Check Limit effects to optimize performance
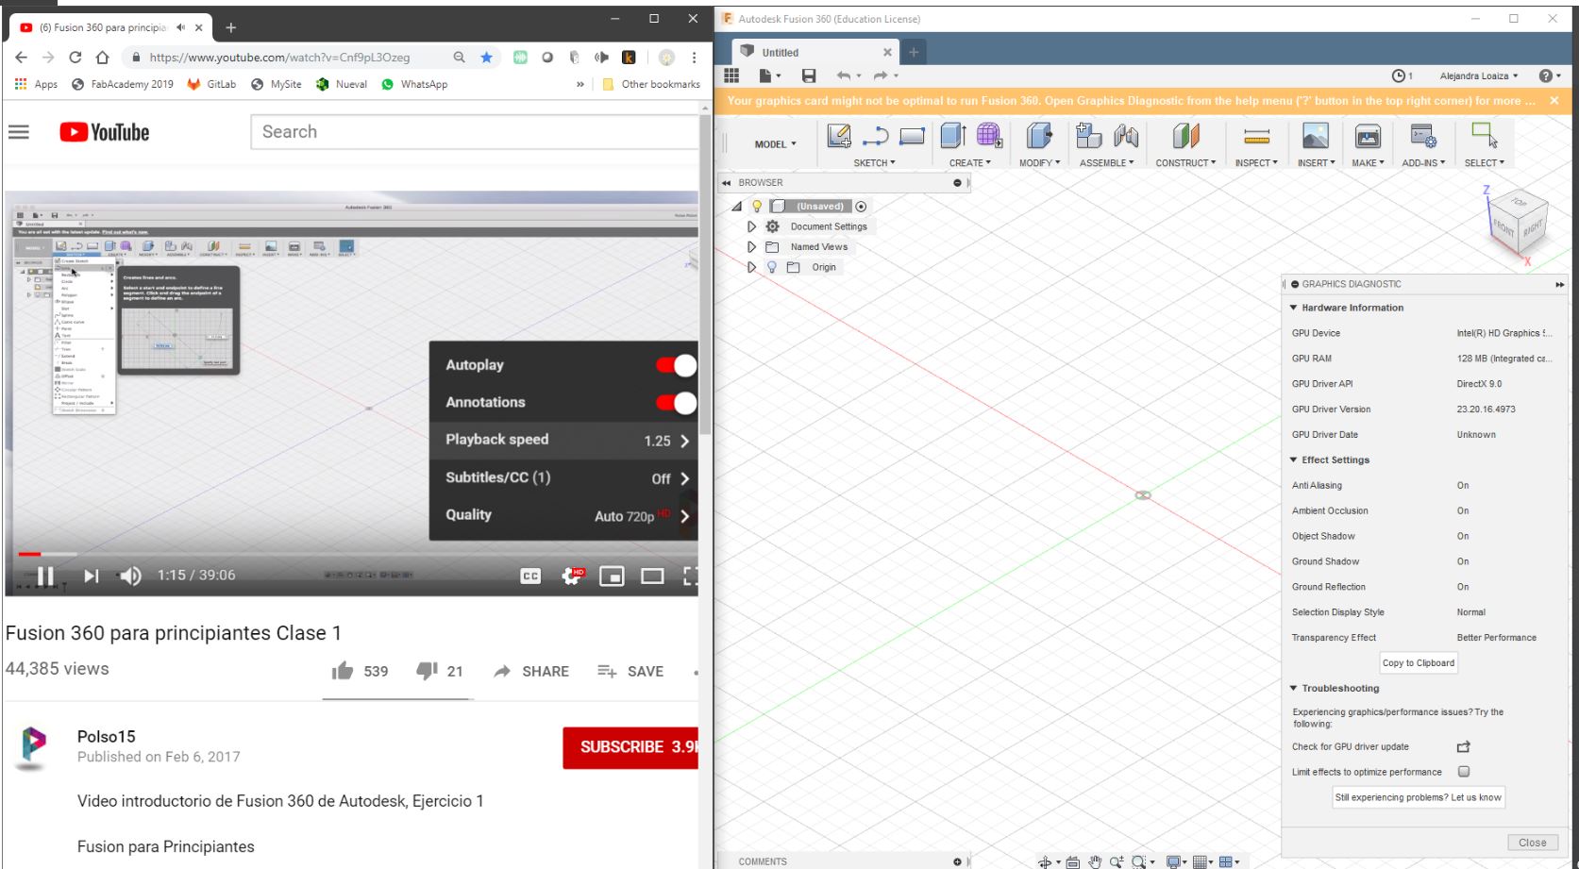The image size is (1579, 869). tap(1464, 772)
